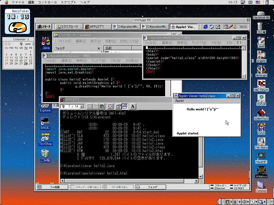Image resolution: width=274 pixels, height=205 pixels.
Task: Switch to Applet Viewer taskbar button
Action: pos(184,27)
